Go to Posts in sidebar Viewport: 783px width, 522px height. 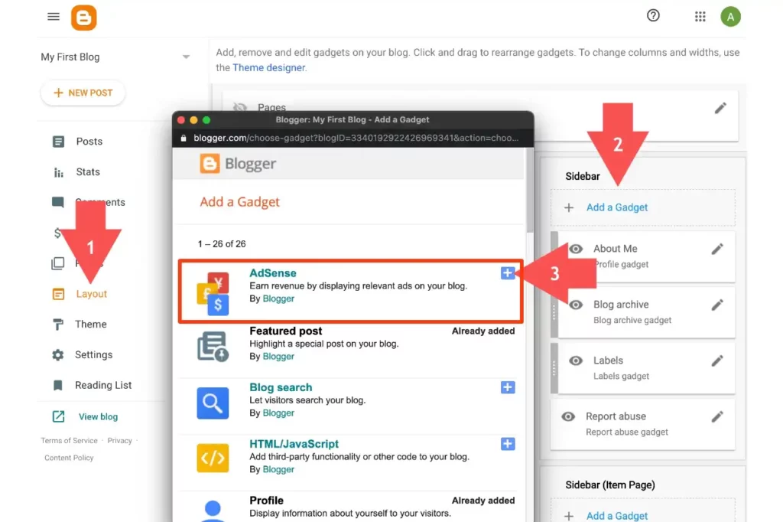click(x=89, y=142)
